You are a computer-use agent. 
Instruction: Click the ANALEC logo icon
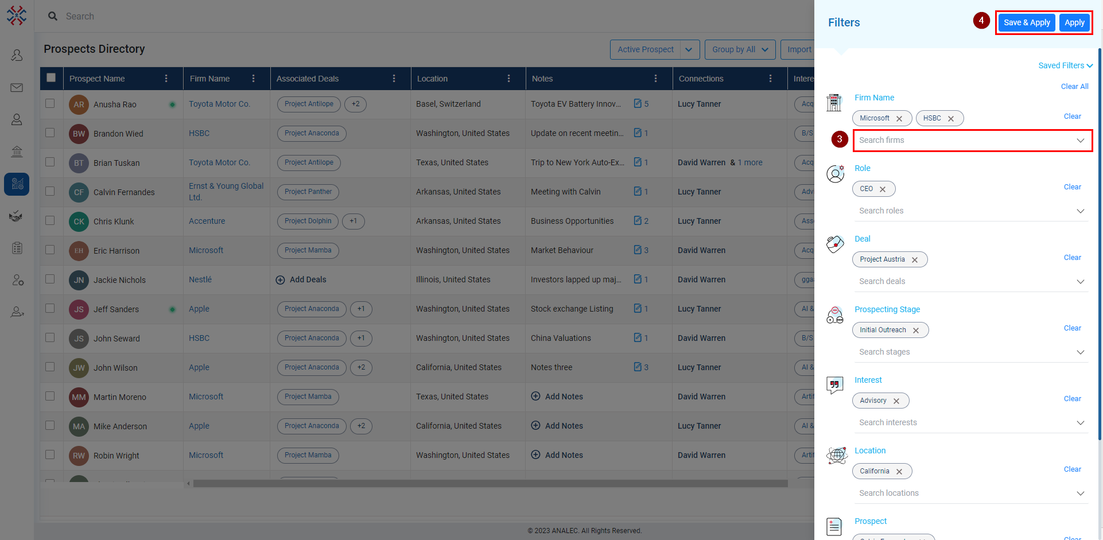[17, 15]
